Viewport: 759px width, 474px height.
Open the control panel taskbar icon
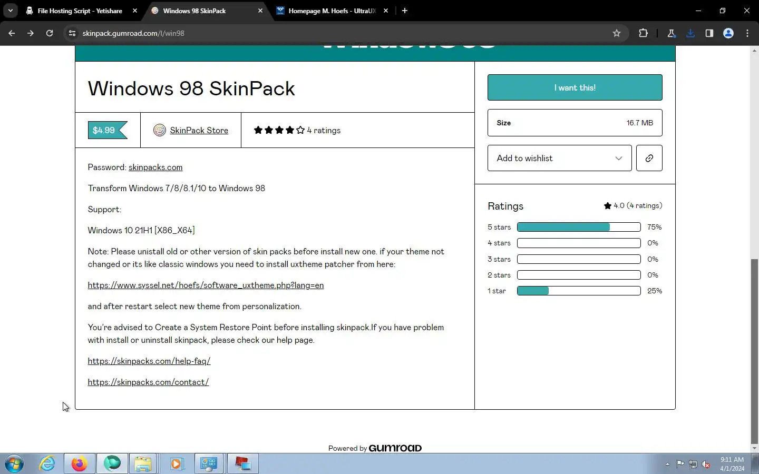click(x=209, y=464)
